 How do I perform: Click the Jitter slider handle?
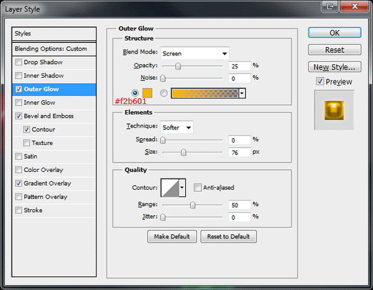point(163,217)
